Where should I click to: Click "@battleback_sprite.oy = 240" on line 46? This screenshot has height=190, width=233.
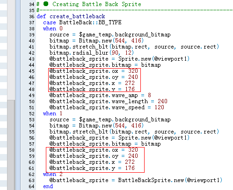point(94,77)
